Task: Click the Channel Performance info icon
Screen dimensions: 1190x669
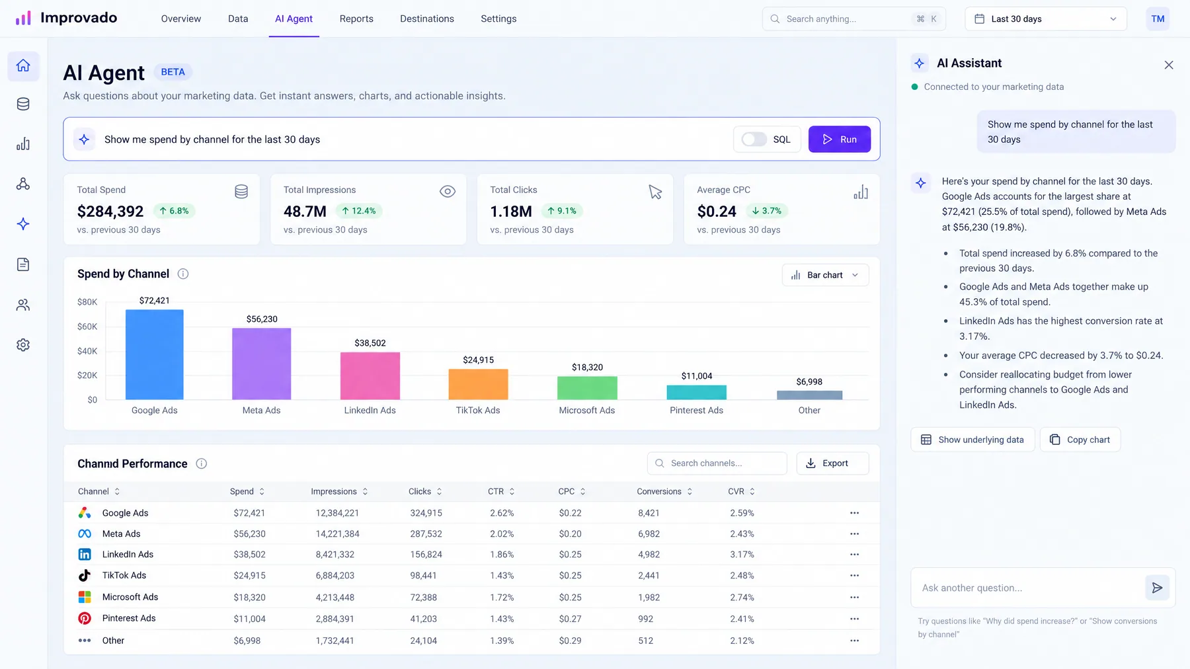Action: coord(202,463)
